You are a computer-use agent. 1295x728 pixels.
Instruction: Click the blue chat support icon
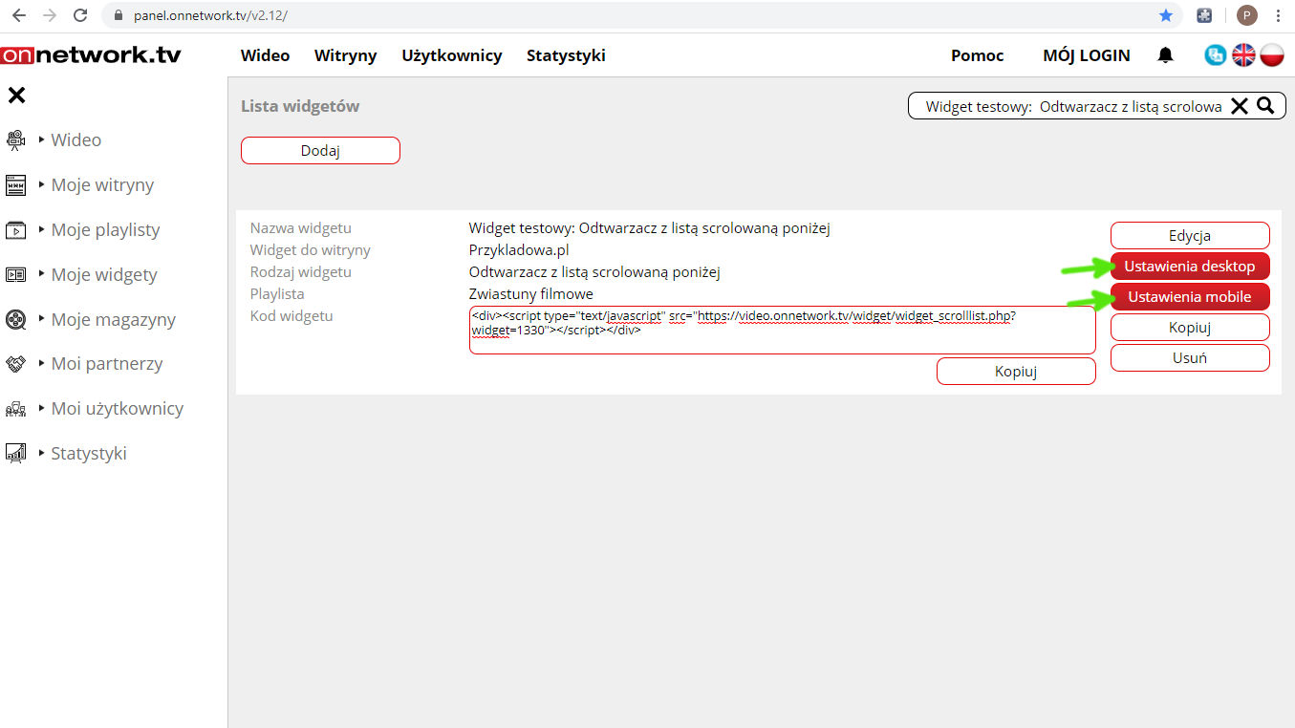1215,55
